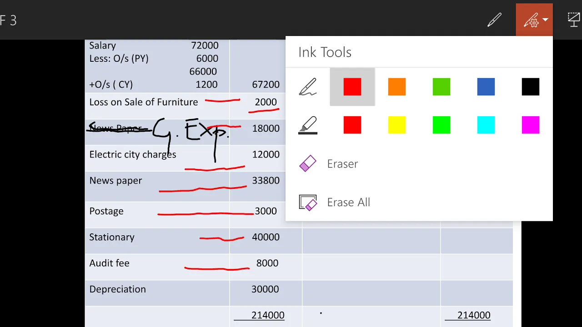582x327 pixels.
Task: Click the right column 214000 total
Action: tap(474, 315)
